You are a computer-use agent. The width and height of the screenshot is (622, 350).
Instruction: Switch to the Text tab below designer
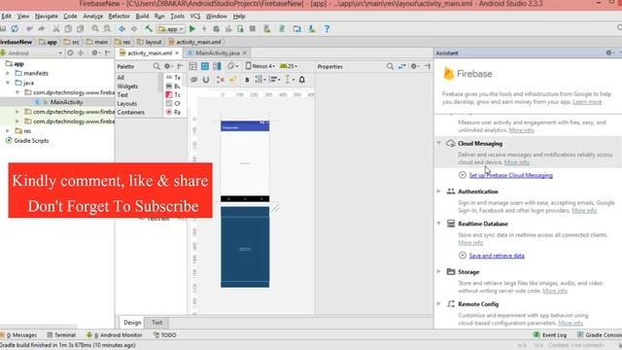tap(157, 322)
